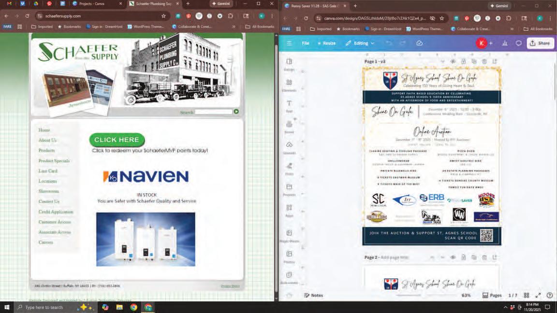Open comments speech bubble in Canva
This screenshot has height=313, width=557.
[x=519, y=43]
